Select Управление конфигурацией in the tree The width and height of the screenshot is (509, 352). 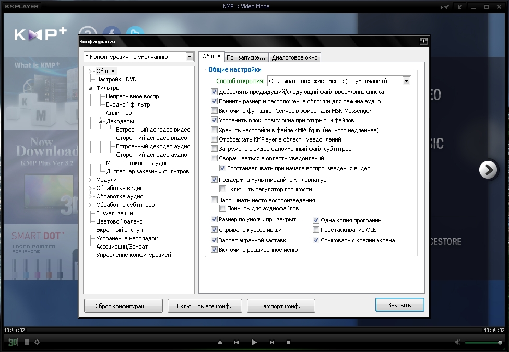pyautogui.click(x=134, y=255)
